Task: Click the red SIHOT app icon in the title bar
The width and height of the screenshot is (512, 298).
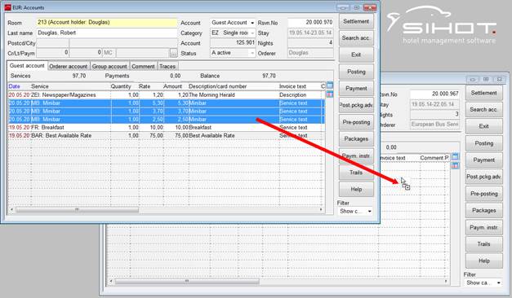Action: [8, 7]
